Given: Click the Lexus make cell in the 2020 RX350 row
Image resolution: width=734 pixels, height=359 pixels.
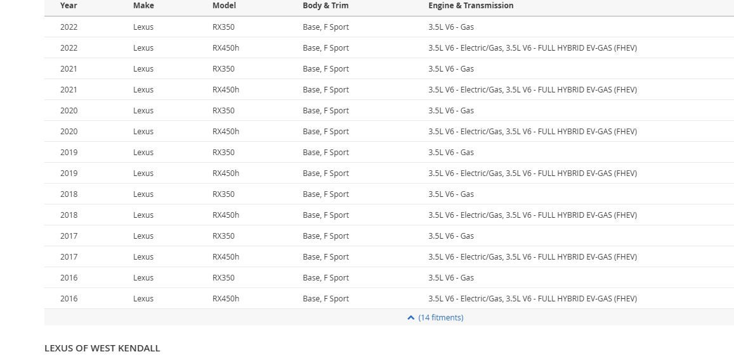Looking at the screenshot, I should point(143,111).
